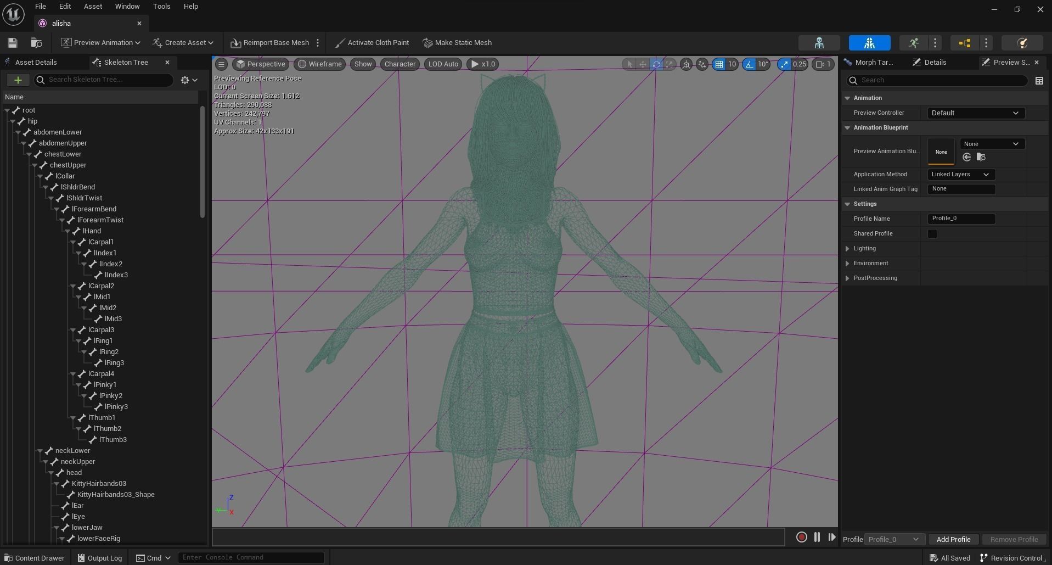
Task: Use selected asset for Preview Animation Blueprint
Action: pos(967,158)
